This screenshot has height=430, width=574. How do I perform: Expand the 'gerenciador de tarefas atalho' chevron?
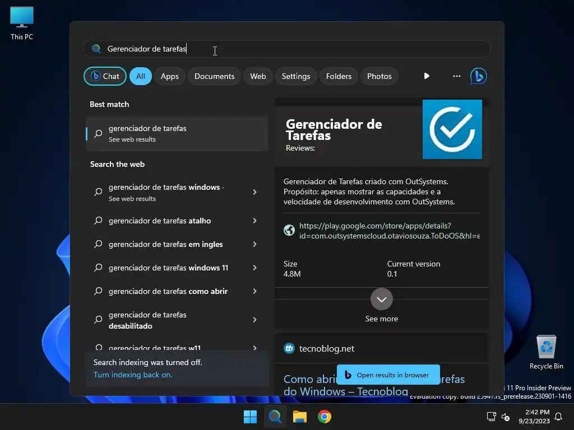[x=255, y=221]
